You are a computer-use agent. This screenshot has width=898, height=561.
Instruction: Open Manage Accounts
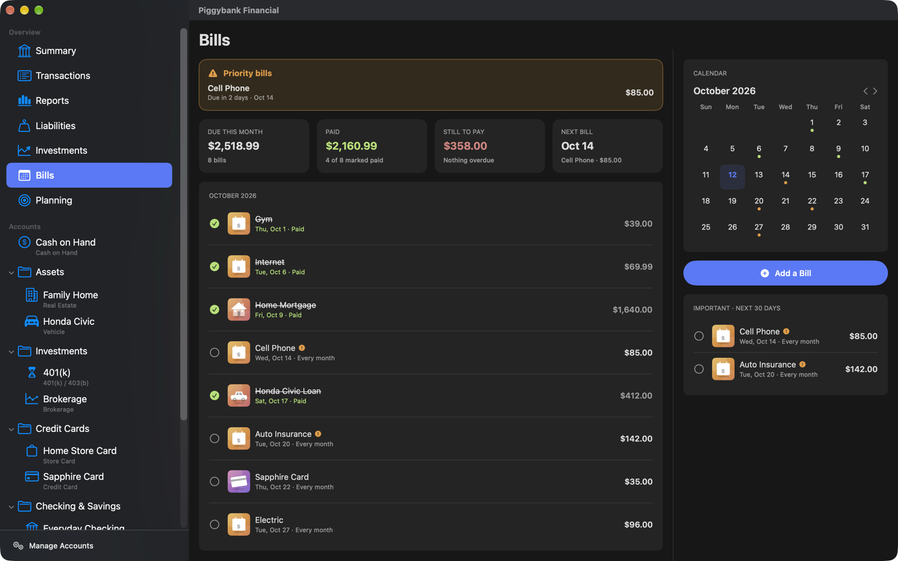tap(53, 546)
